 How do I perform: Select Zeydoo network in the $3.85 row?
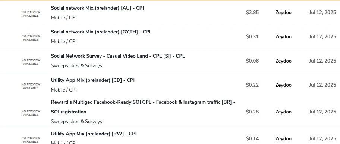(x=283, y=13)
